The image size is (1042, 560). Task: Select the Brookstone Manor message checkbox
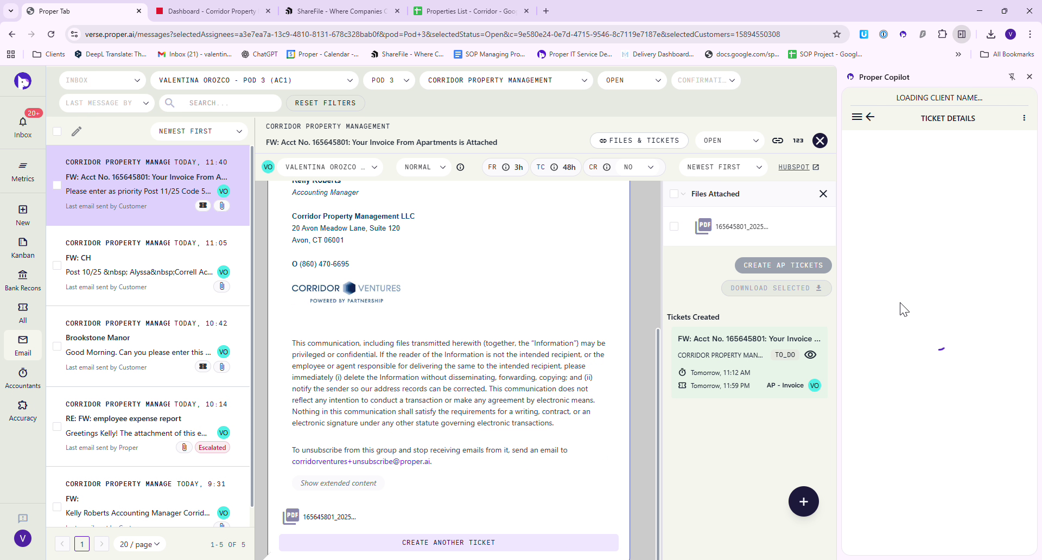point(57,346)
